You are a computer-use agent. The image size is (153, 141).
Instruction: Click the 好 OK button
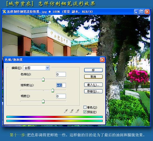(93, 70)
